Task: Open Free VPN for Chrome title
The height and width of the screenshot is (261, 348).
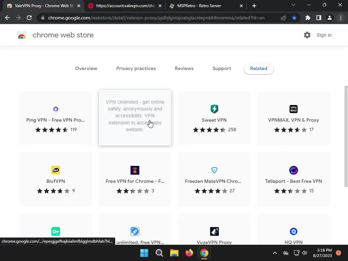Action: click(x=135, y=181)
